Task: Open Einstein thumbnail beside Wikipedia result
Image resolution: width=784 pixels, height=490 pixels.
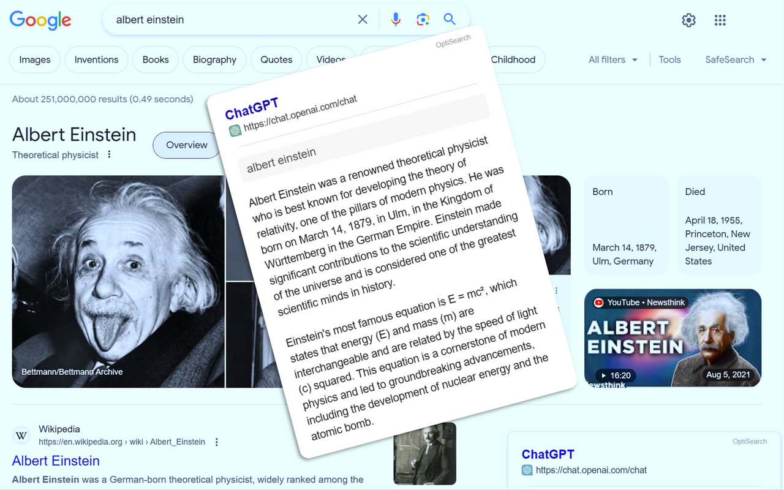Action: tap(425, 453)
